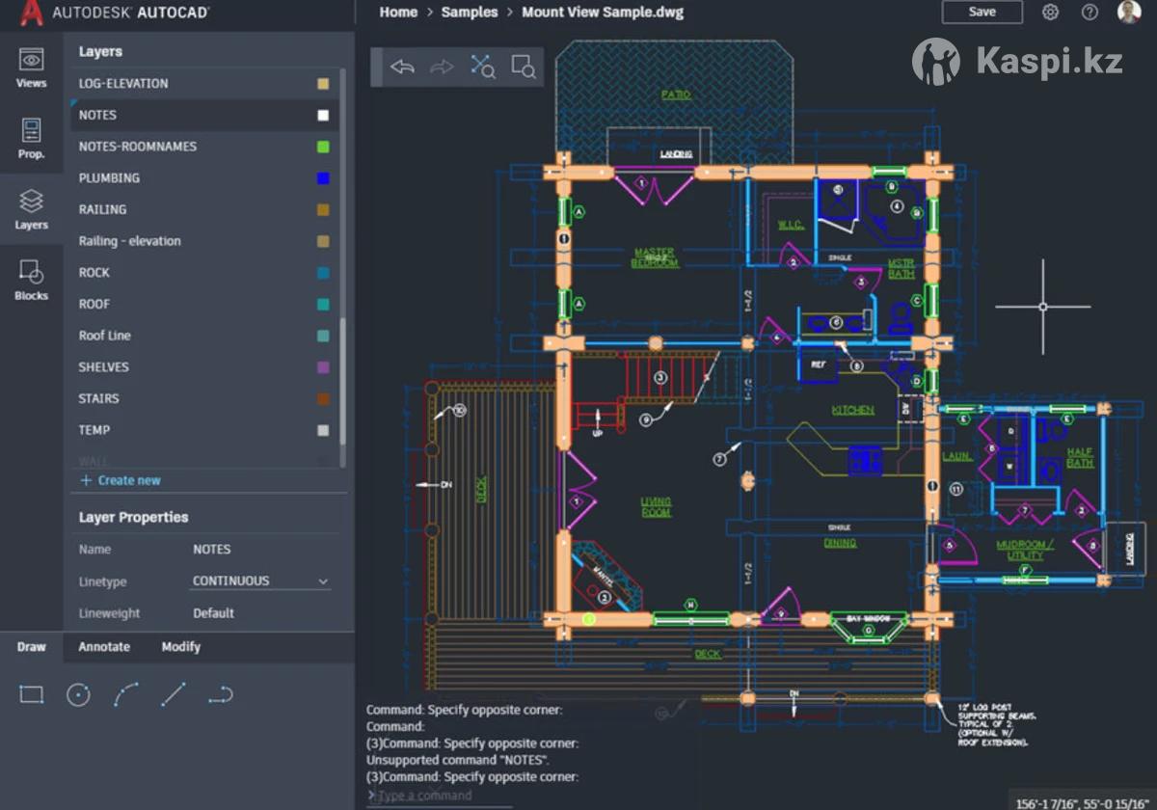The width and height of the screenshot is (1157, 810).
Task: Switch to the Modify tab
Action: pyautogui.click(x=180, y=647)
